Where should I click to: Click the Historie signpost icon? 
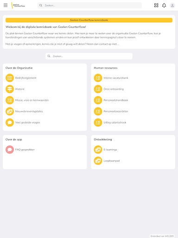[x=10, y=89]
